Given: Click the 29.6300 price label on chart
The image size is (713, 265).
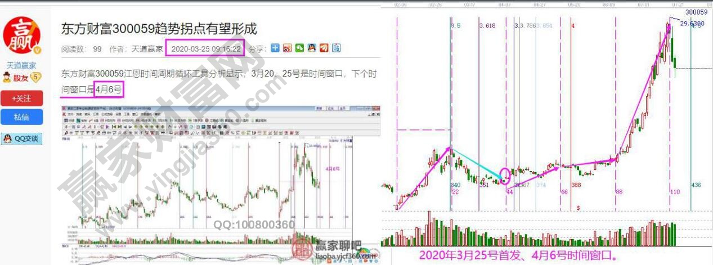Looking at the screenshot, I should coord(692,24).
